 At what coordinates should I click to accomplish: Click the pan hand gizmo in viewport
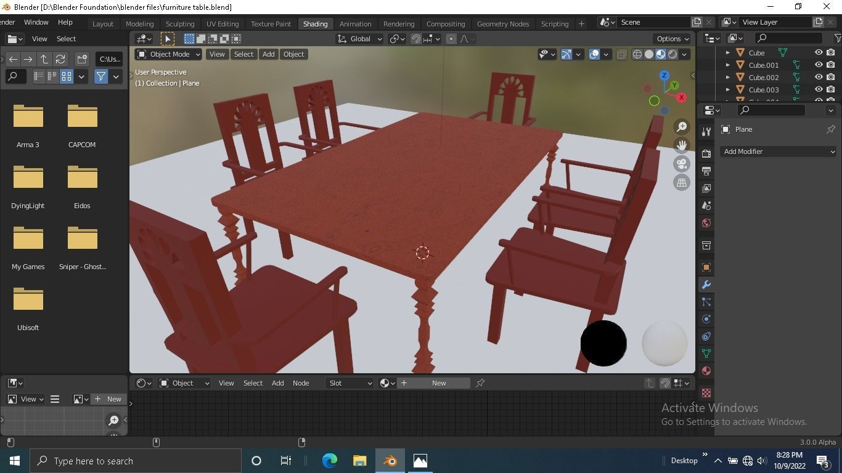click(x=682, y=145)
